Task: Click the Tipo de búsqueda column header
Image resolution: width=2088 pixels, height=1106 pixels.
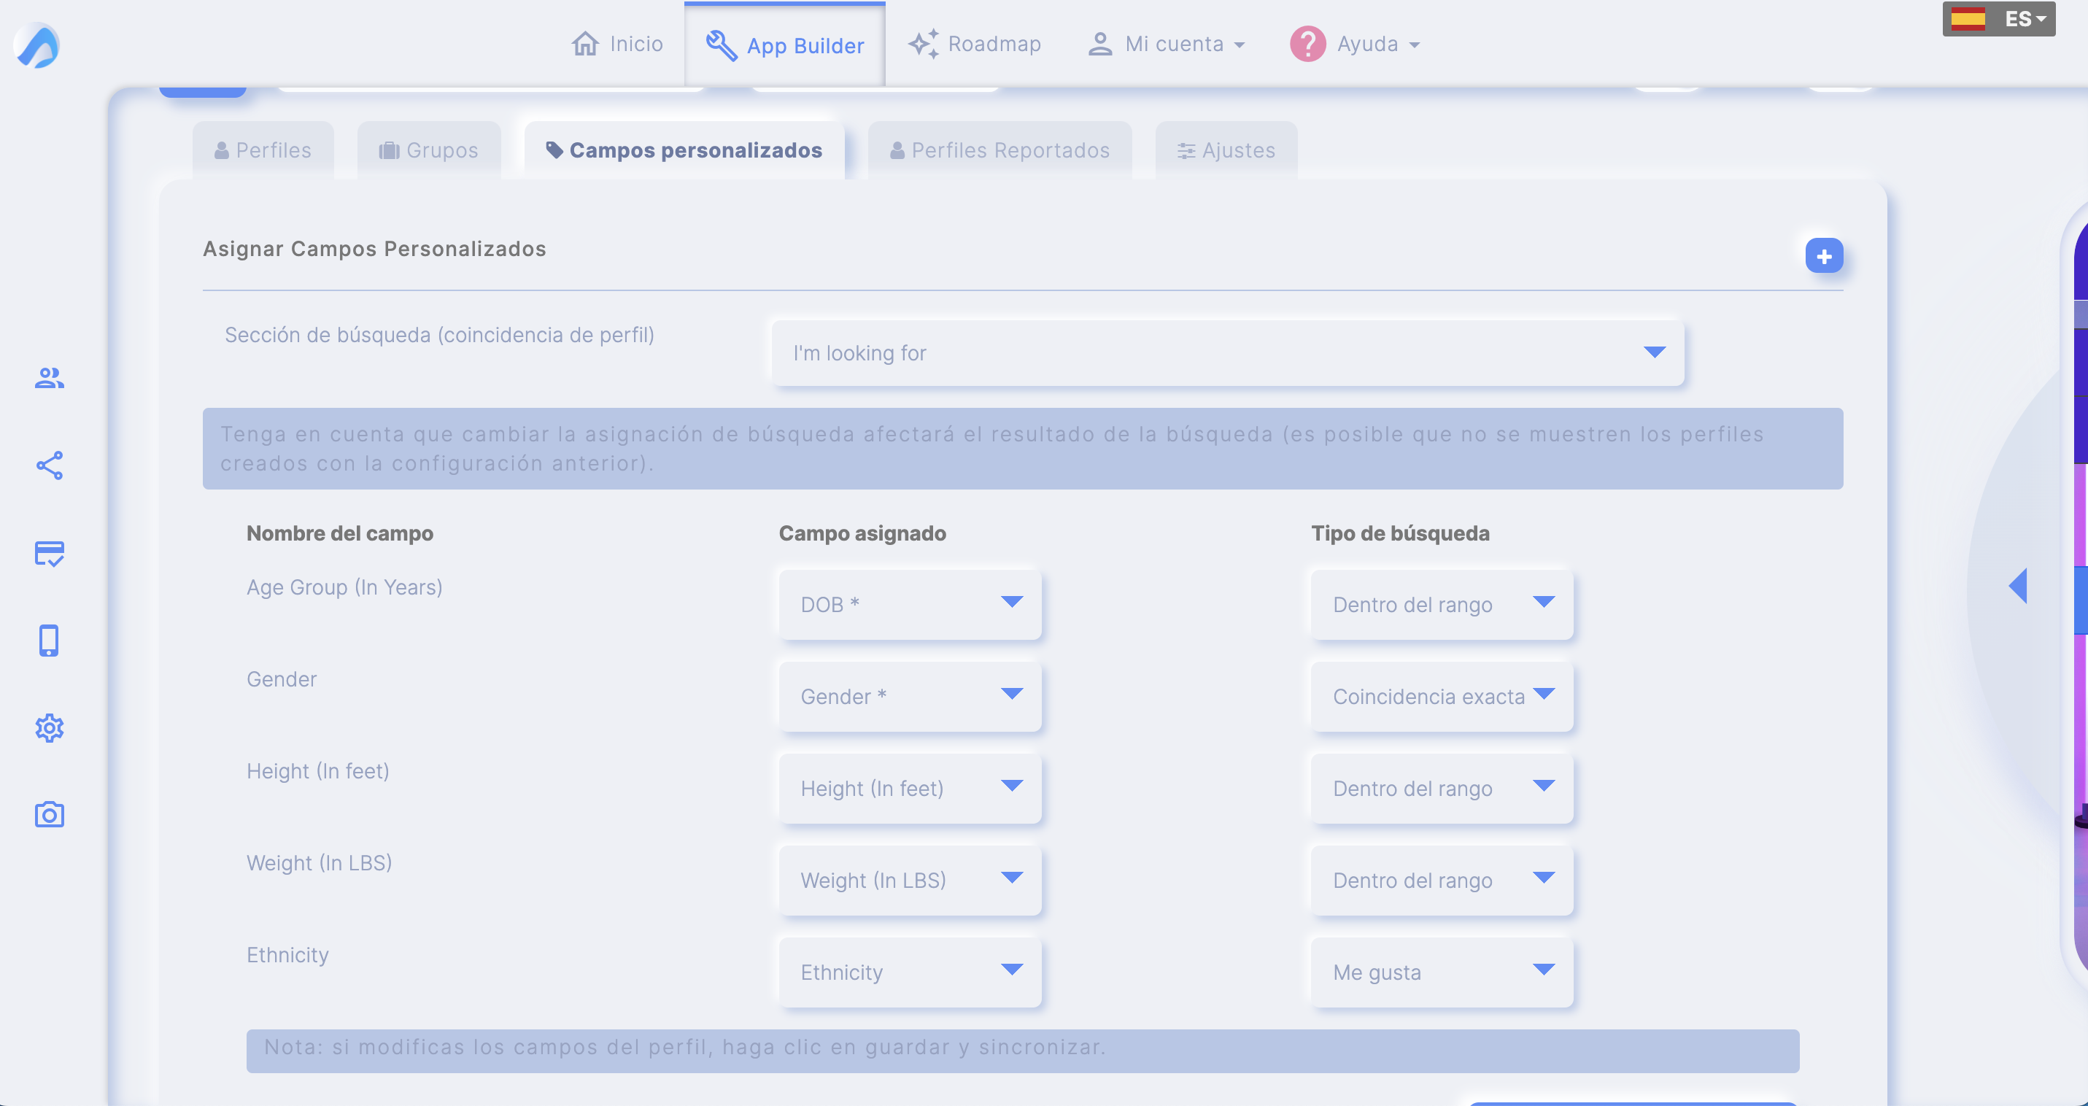Action: click(1401, 533)
